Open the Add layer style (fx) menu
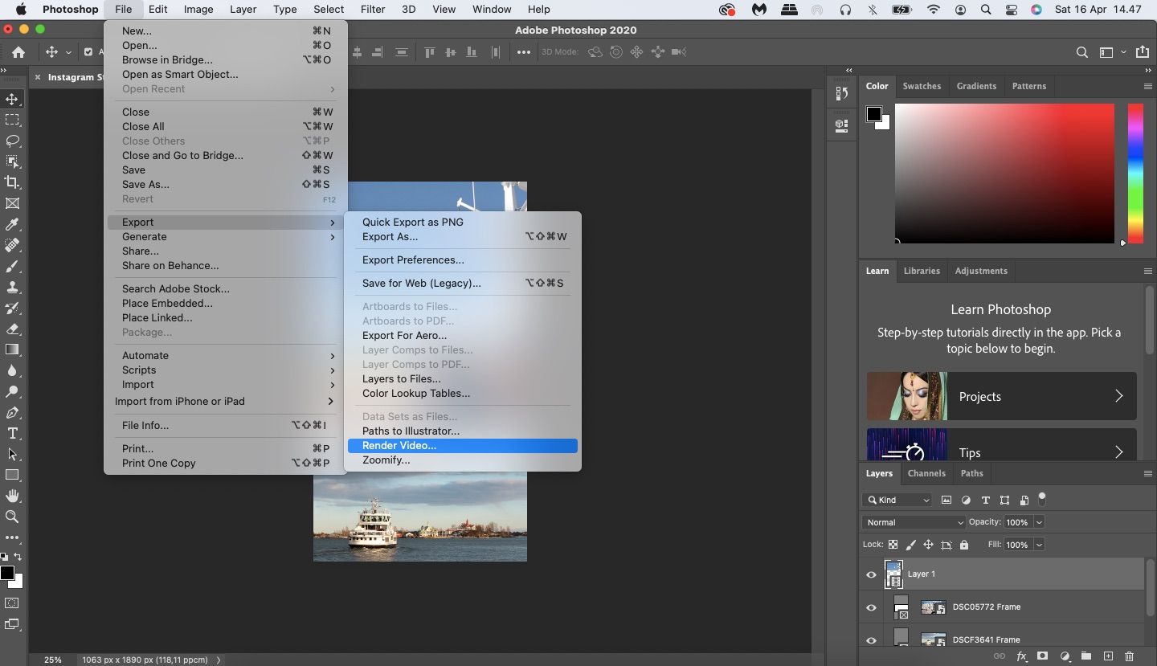The height and width of the screenshot is (666, 1157). 1020,656
